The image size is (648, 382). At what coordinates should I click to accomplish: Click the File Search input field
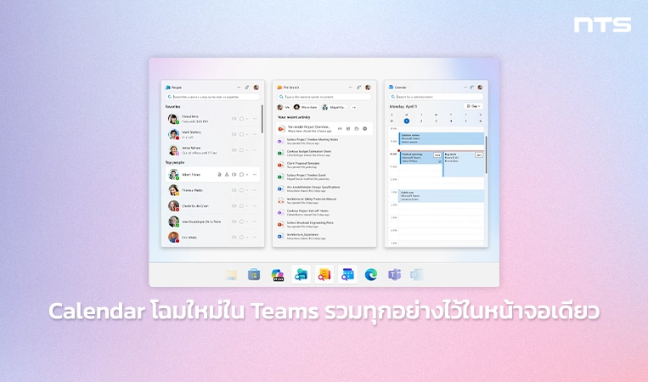click(x=324, y=97)
